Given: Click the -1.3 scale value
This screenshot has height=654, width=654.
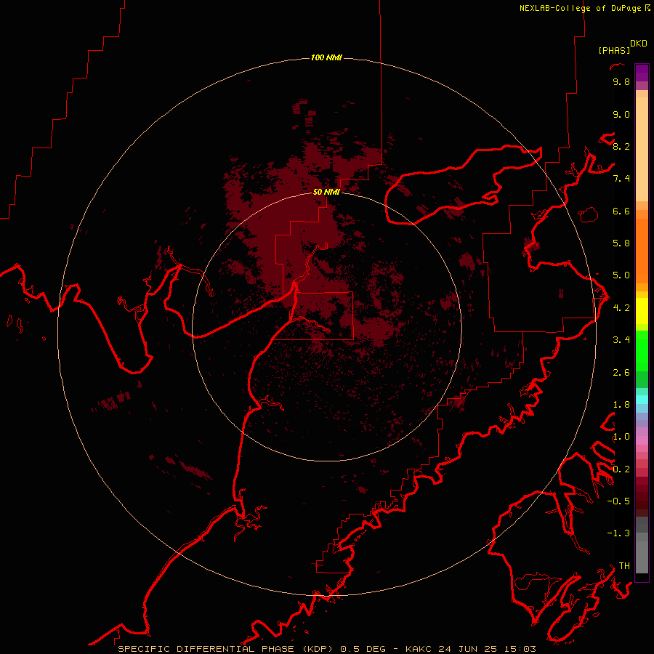Looking at the screenshot, I should click(x=618, y=533).
